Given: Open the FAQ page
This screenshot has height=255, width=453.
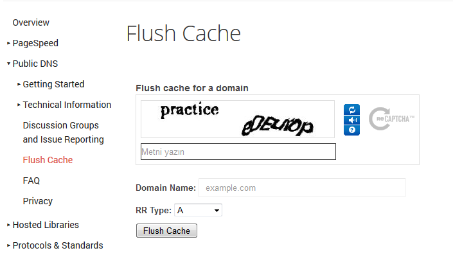Looking at the screenshot, I should (31, 180).
